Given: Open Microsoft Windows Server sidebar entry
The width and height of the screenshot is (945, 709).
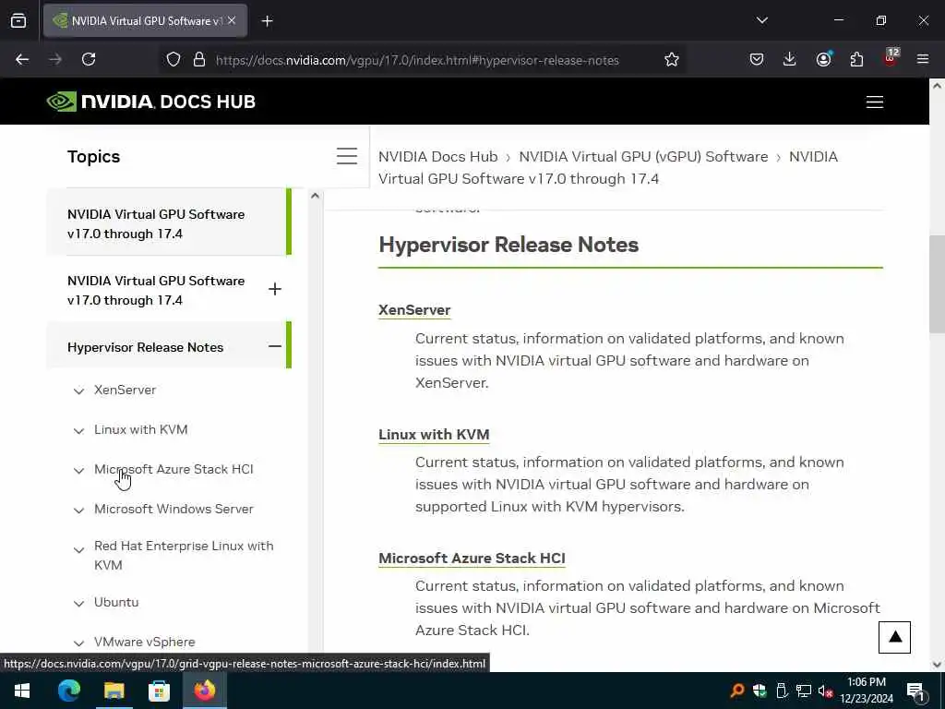Looking at the screenshot, I should (x=173, y=509).
